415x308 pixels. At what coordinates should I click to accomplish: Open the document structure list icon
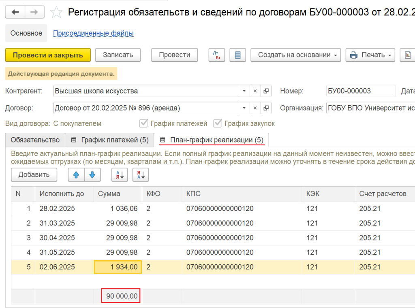(237, 55)
